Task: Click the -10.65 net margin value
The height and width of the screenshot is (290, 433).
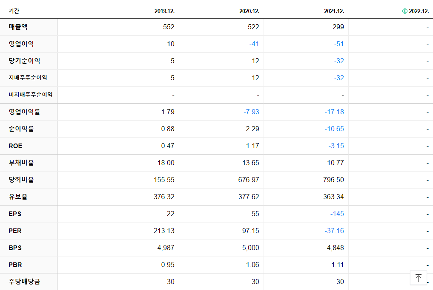Action: click(x=334, y=129)
